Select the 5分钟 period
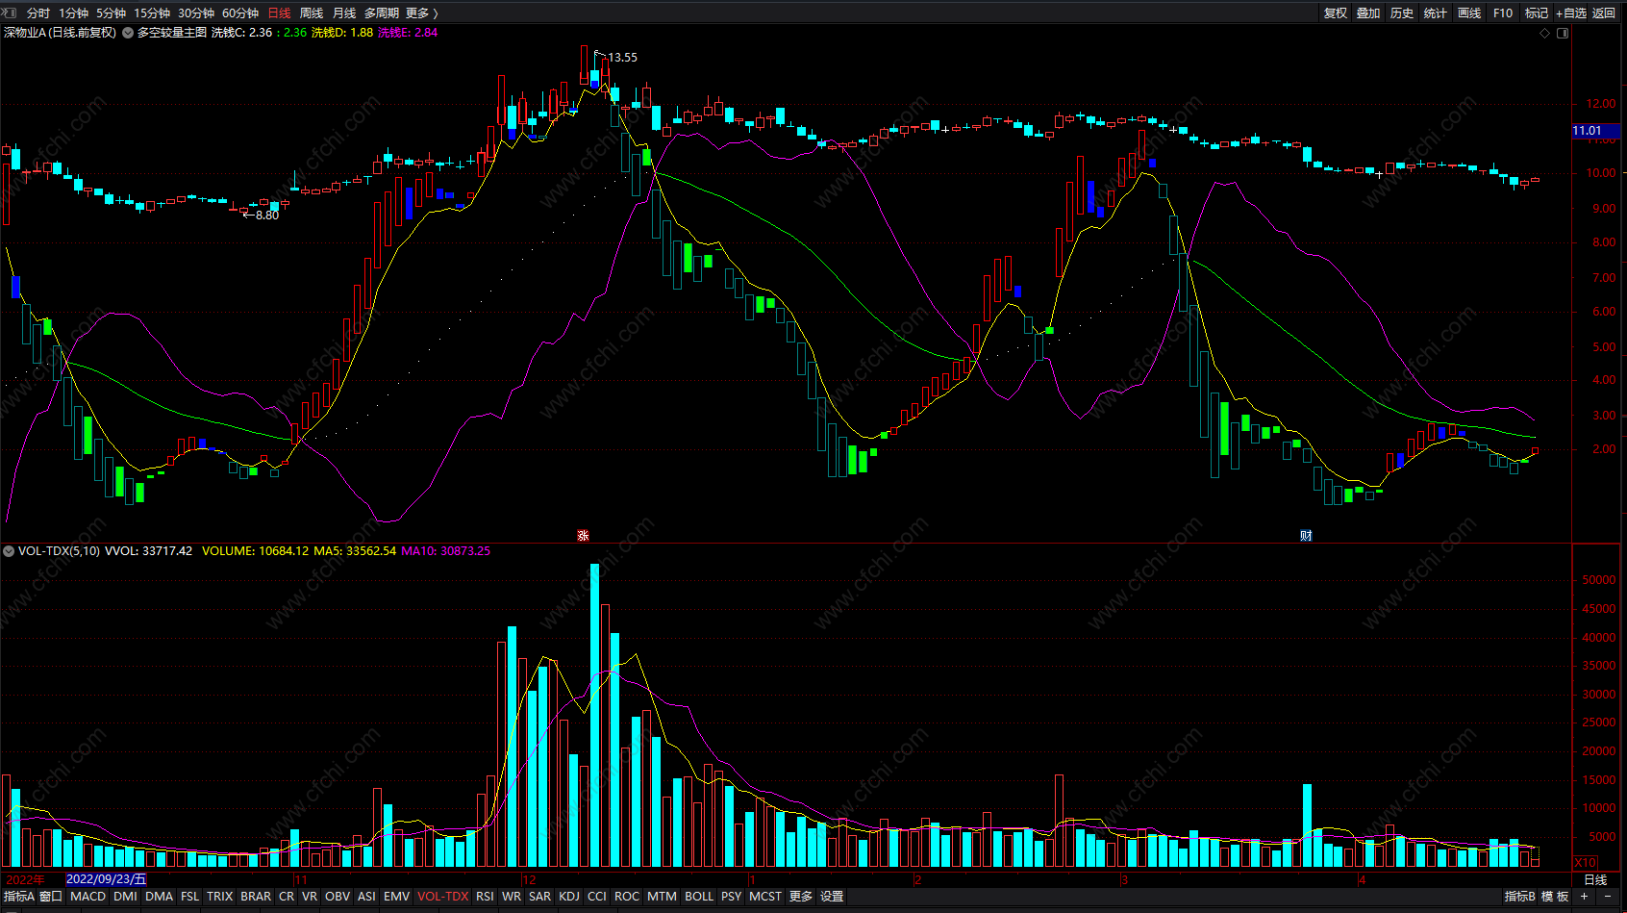This screenshot has height=913, width=1627. (111, 13)
